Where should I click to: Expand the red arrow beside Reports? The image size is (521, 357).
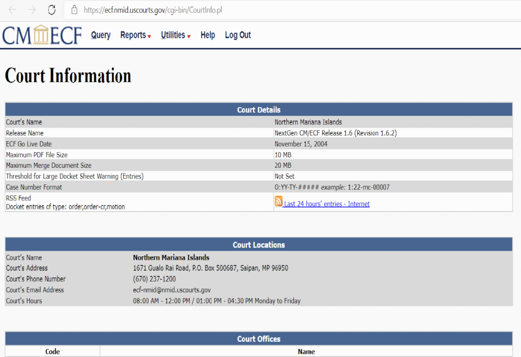(x=149, y=37)
